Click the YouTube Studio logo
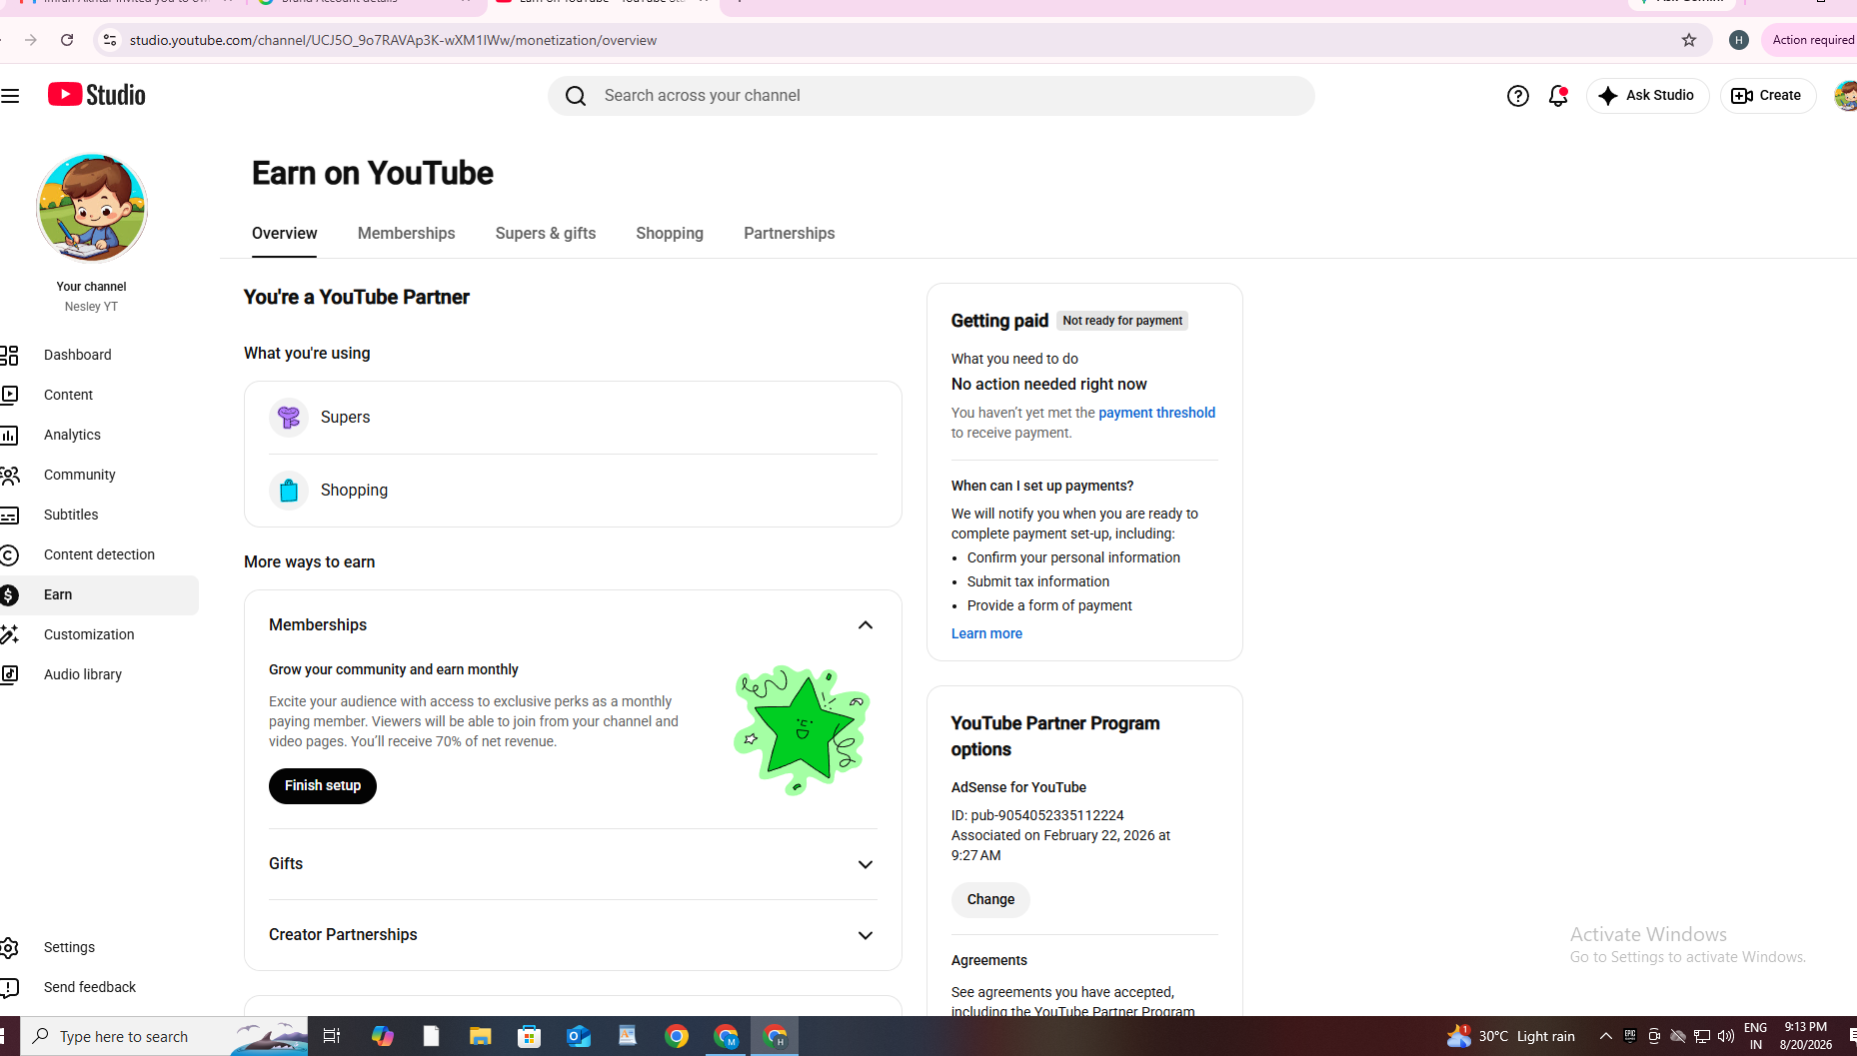 click(97, 95)
